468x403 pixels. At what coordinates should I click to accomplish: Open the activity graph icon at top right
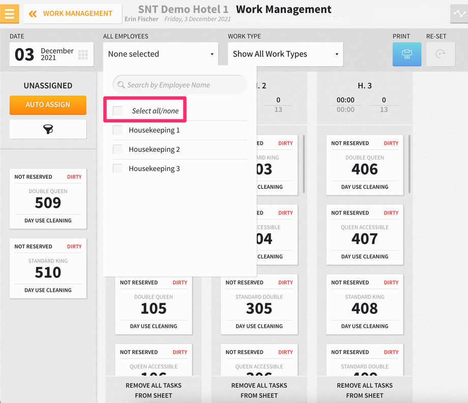coord(459,13)
